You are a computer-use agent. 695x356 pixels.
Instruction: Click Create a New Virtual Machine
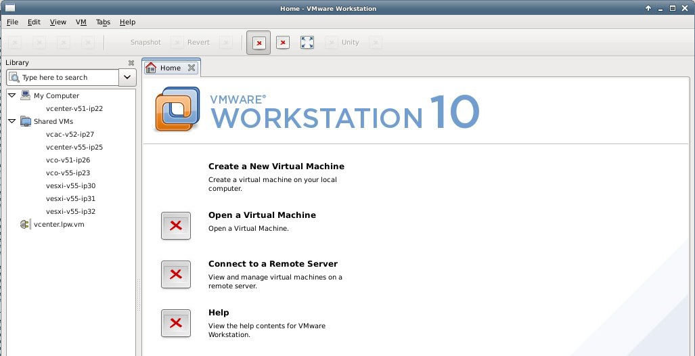click(276, 166)
